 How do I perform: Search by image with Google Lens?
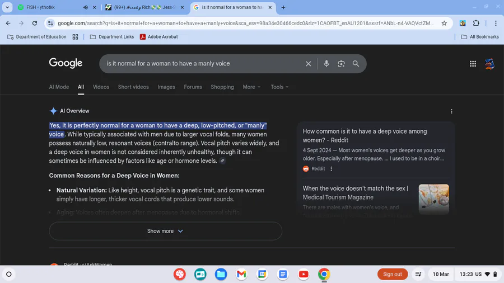tap(341, 64)
